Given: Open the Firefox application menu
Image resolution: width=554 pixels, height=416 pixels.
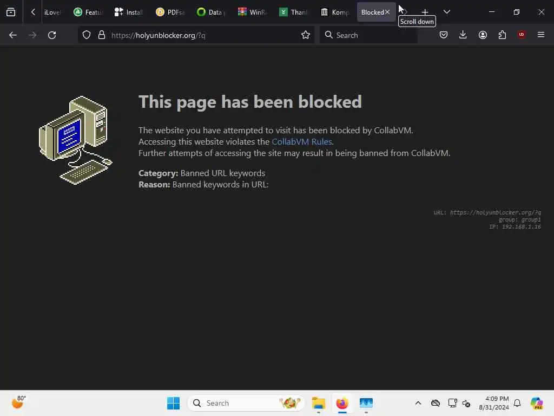Looking at the screenshot, I should [x=541, y=35].
